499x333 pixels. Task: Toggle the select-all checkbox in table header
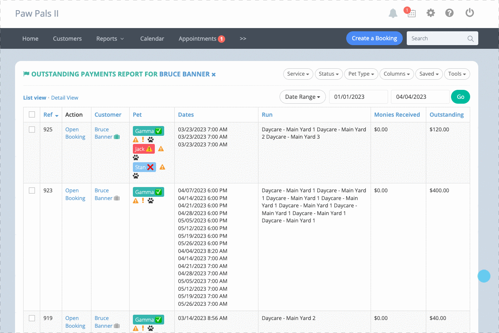pyautogui.click(x=32, y=115)
